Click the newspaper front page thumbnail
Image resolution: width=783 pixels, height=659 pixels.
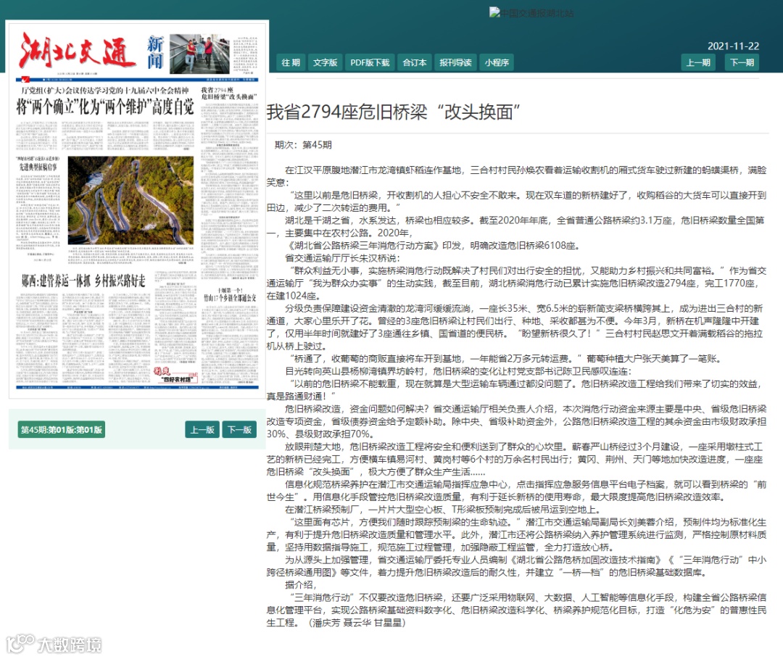tap(138, 210)
